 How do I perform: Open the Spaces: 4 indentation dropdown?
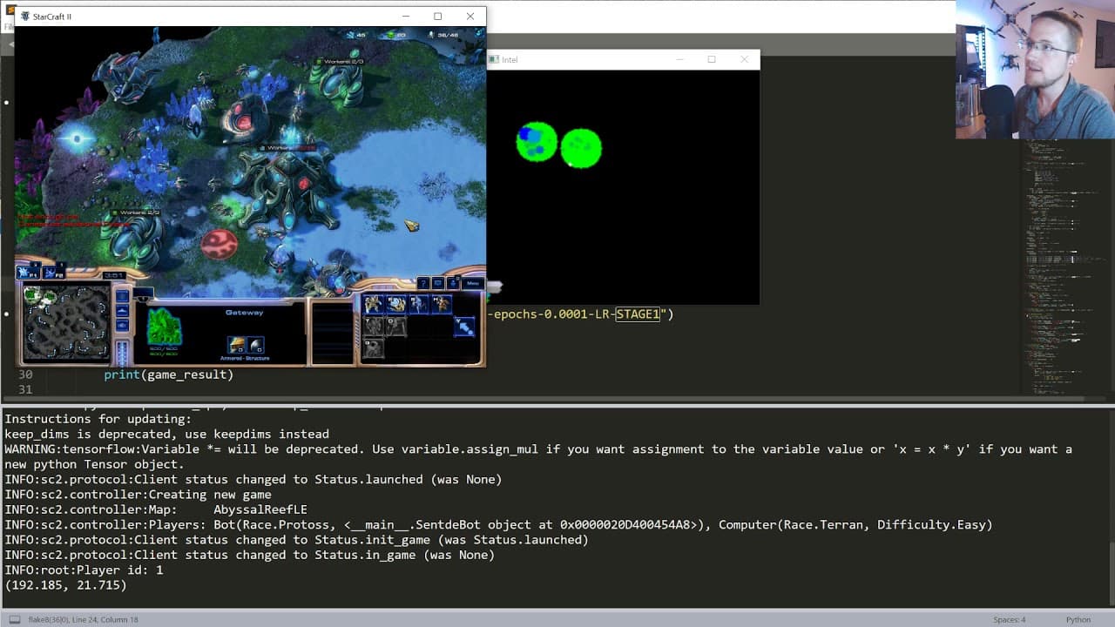[x=1010, y=619]
